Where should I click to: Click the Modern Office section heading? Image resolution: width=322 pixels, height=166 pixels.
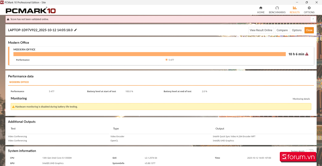(x=19, y=43)
